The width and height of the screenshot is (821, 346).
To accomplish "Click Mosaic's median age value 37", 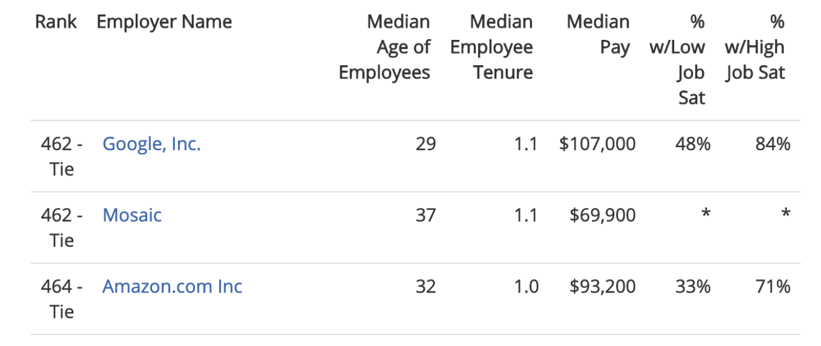I will [426, 215].
